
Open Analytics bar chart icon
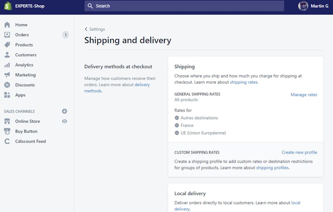7,65
